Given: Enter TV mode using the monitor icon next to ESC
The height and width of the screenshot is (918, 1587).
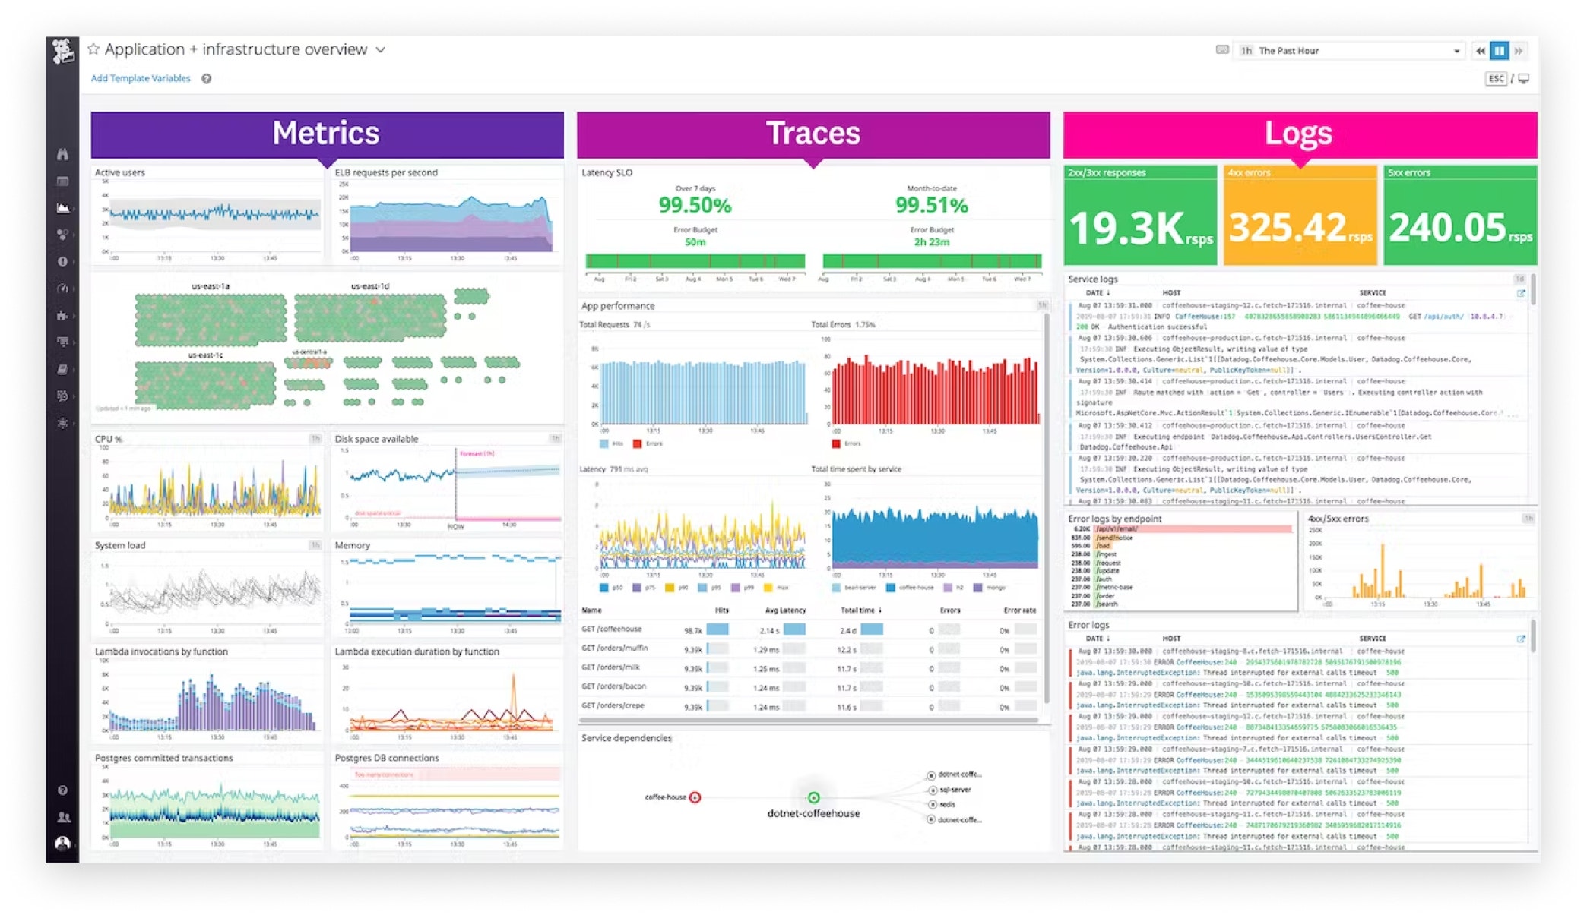Looking at the screenshot, I should click(x=1524, y=78).
